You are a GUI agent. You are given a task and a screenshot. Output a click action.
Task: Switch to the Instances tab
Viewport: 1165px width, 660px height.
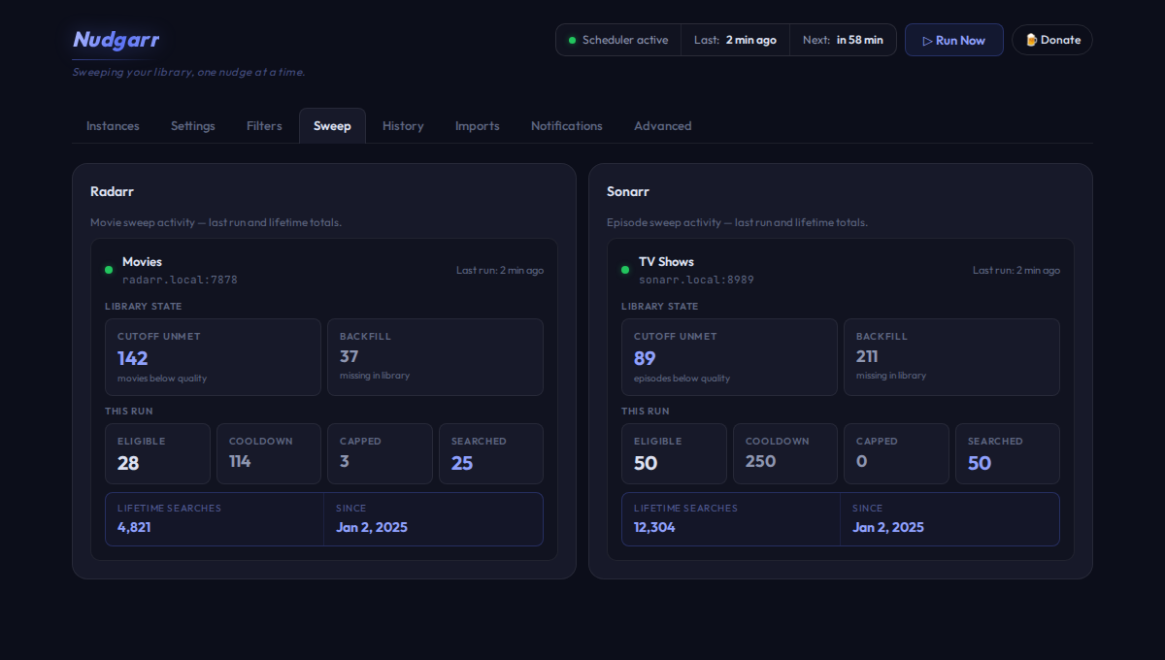pyautogui.click(x=113, y=126)
